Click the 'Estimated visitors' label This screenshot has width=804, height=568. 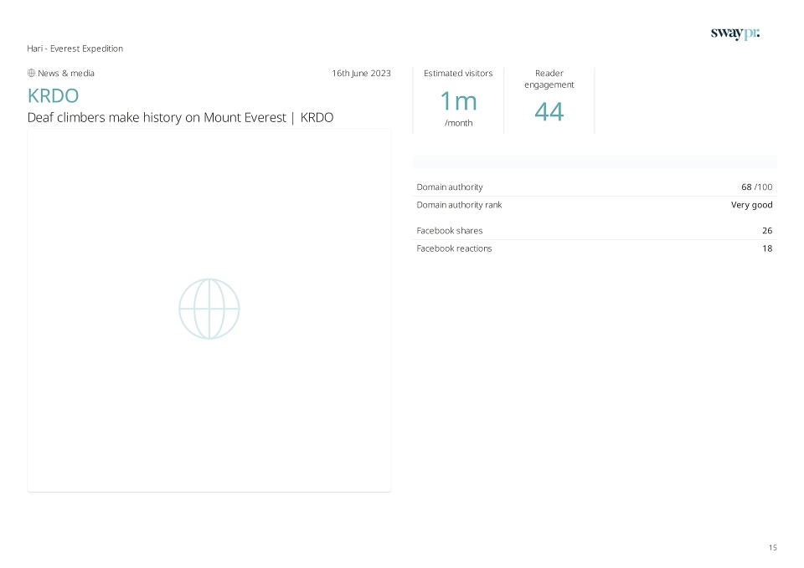click(458, 74)
